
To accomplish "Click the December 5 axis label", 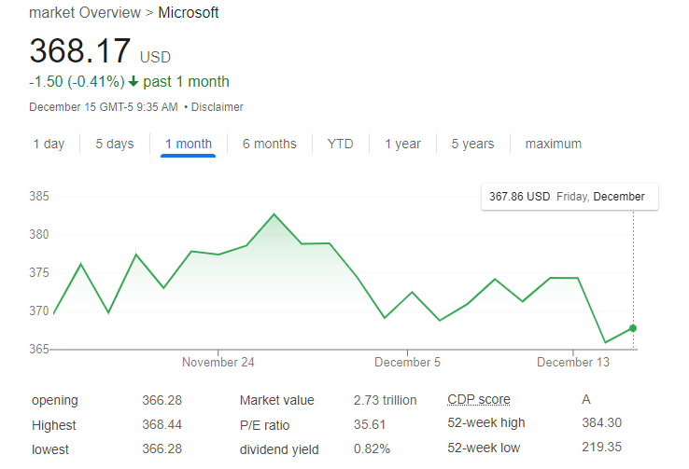I will coord(407,363).
